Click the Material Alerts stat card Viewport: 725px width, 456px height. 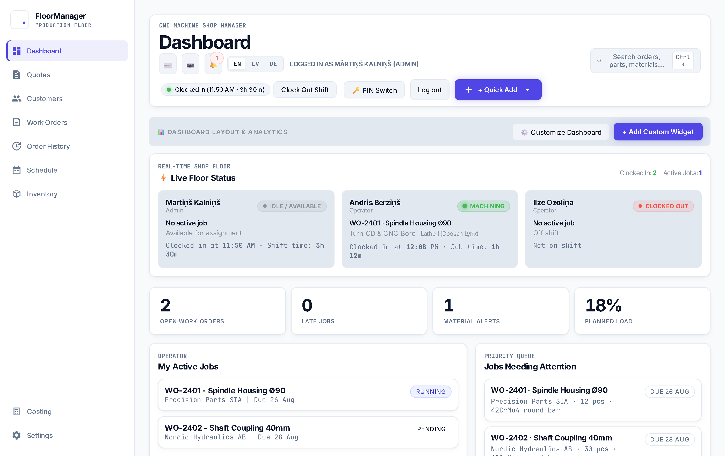coord(501,311)
